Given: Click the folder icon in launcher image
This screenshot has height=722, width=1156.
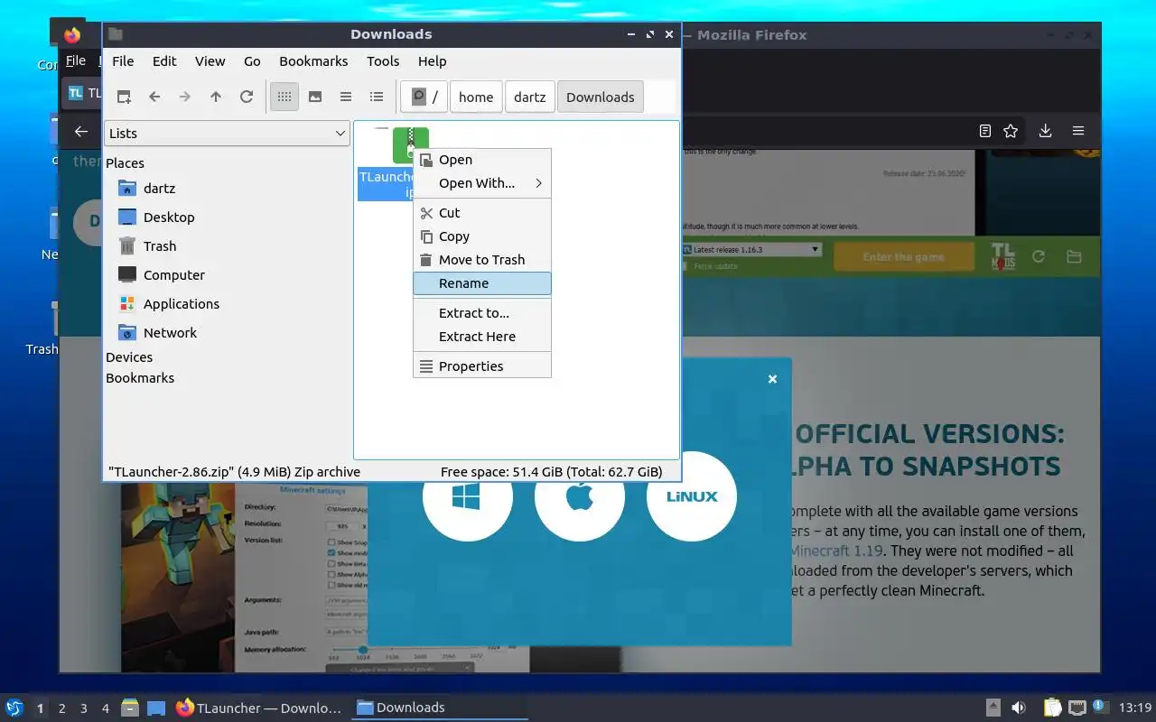Looking at the screenshot, I should 1074,256.
